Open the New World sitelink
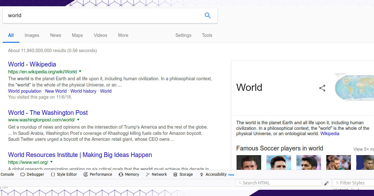This screenshot has height=196, width=374. point(56,91)
